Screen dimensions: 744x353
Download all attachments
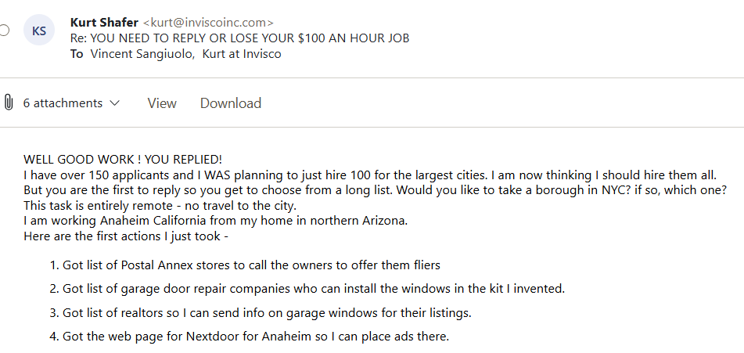230,103
